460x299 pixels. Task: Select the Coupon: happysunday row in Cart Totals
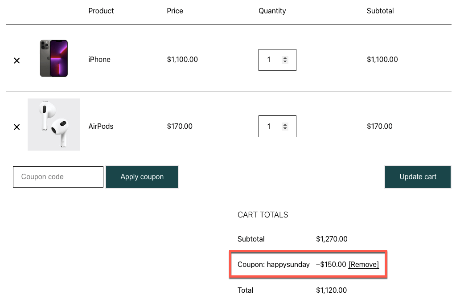point(308,264)
